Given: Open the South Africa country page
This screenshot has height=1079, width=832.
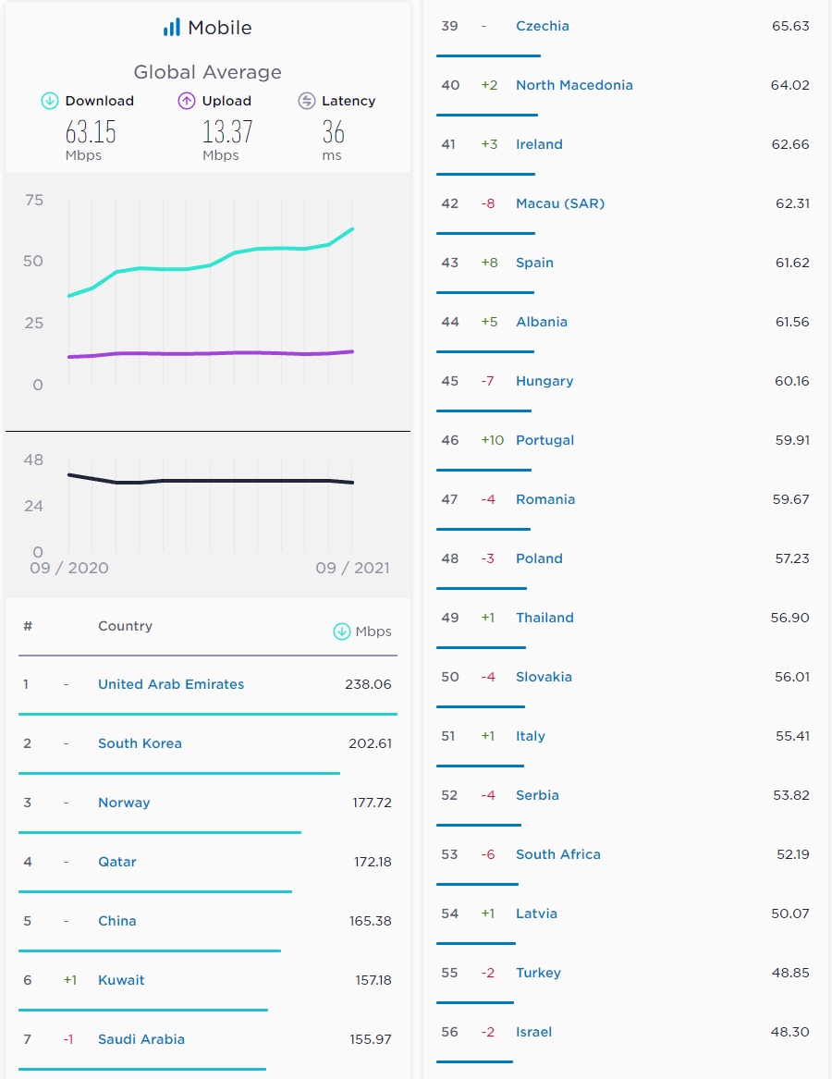Looking at the screenshot, I should click(558, 854).
